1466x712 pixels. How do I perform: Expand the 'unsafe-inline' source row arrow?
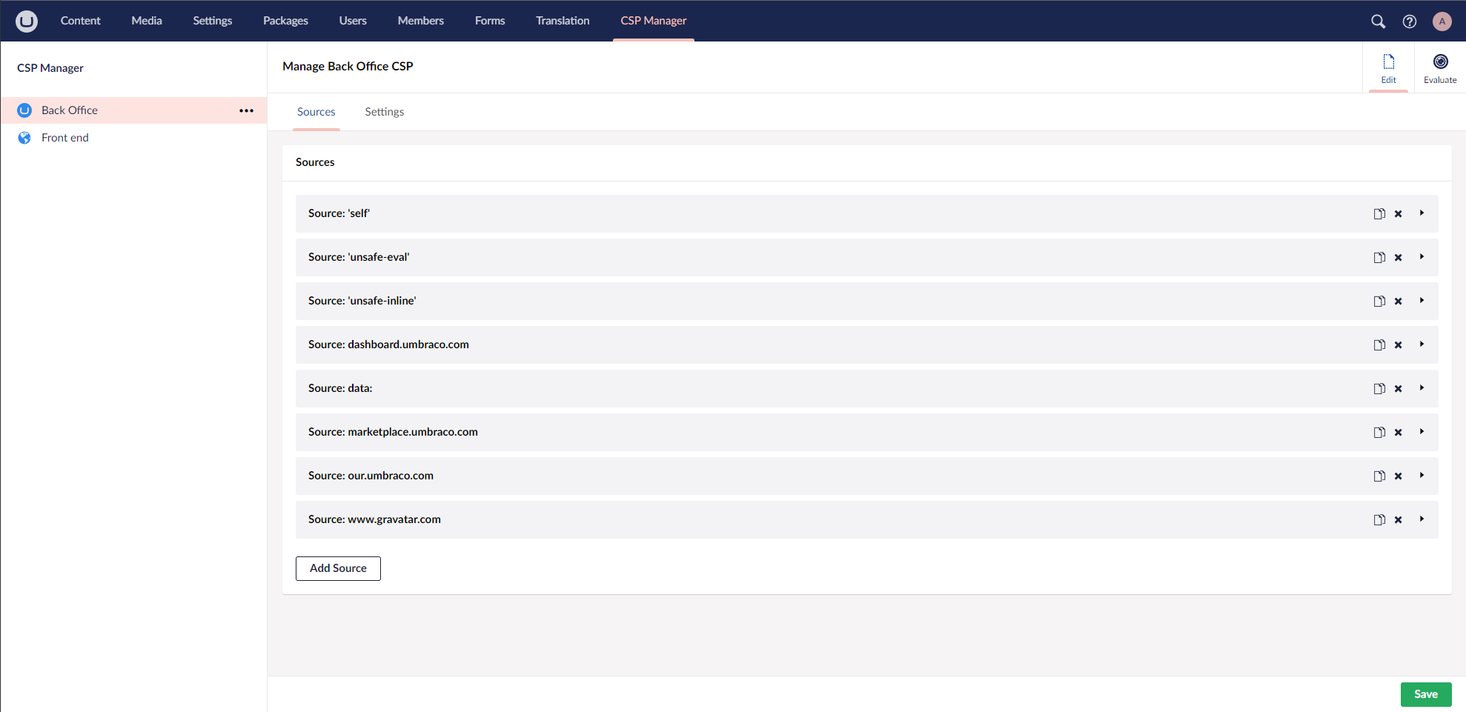1422,301
